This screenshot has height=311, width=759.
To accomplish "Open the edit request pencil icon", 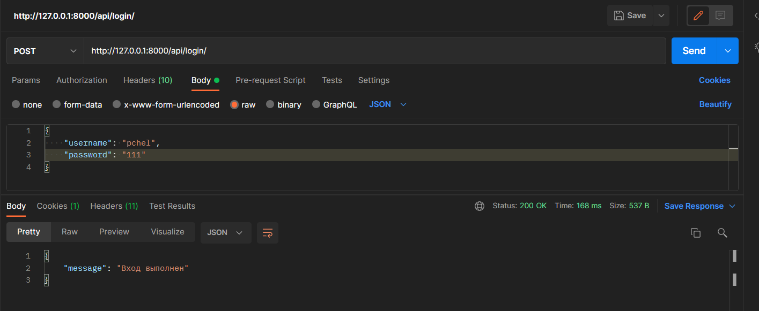I will tap(698, 15).
